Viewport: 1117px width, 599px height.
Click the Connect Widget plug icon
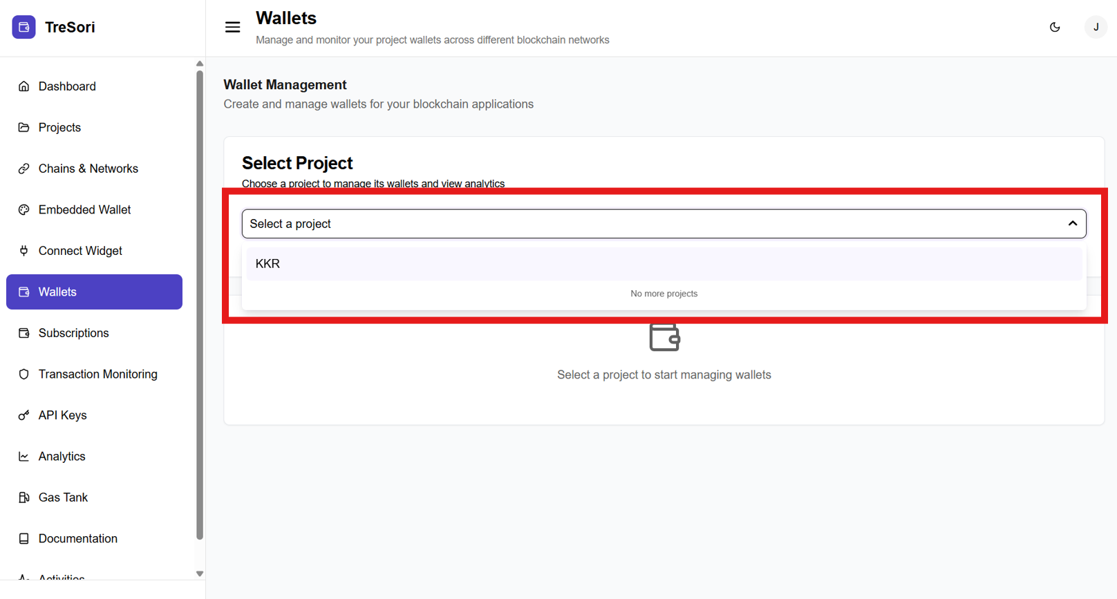(24, 251)
